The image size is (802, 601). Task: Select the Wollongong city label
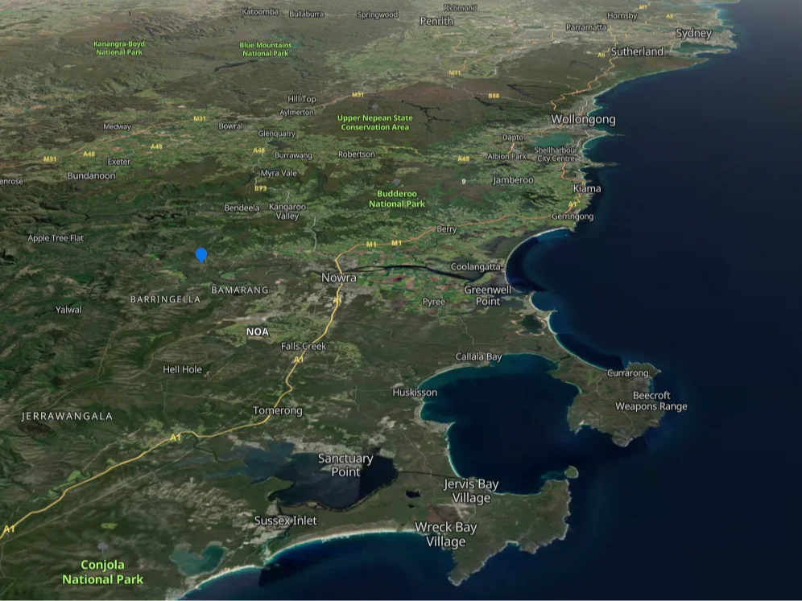[583, 119]
